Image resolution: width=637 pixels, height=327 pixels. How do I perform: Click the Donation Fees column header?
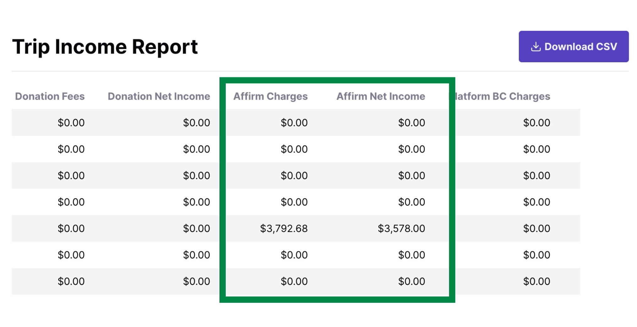point(50,96)
